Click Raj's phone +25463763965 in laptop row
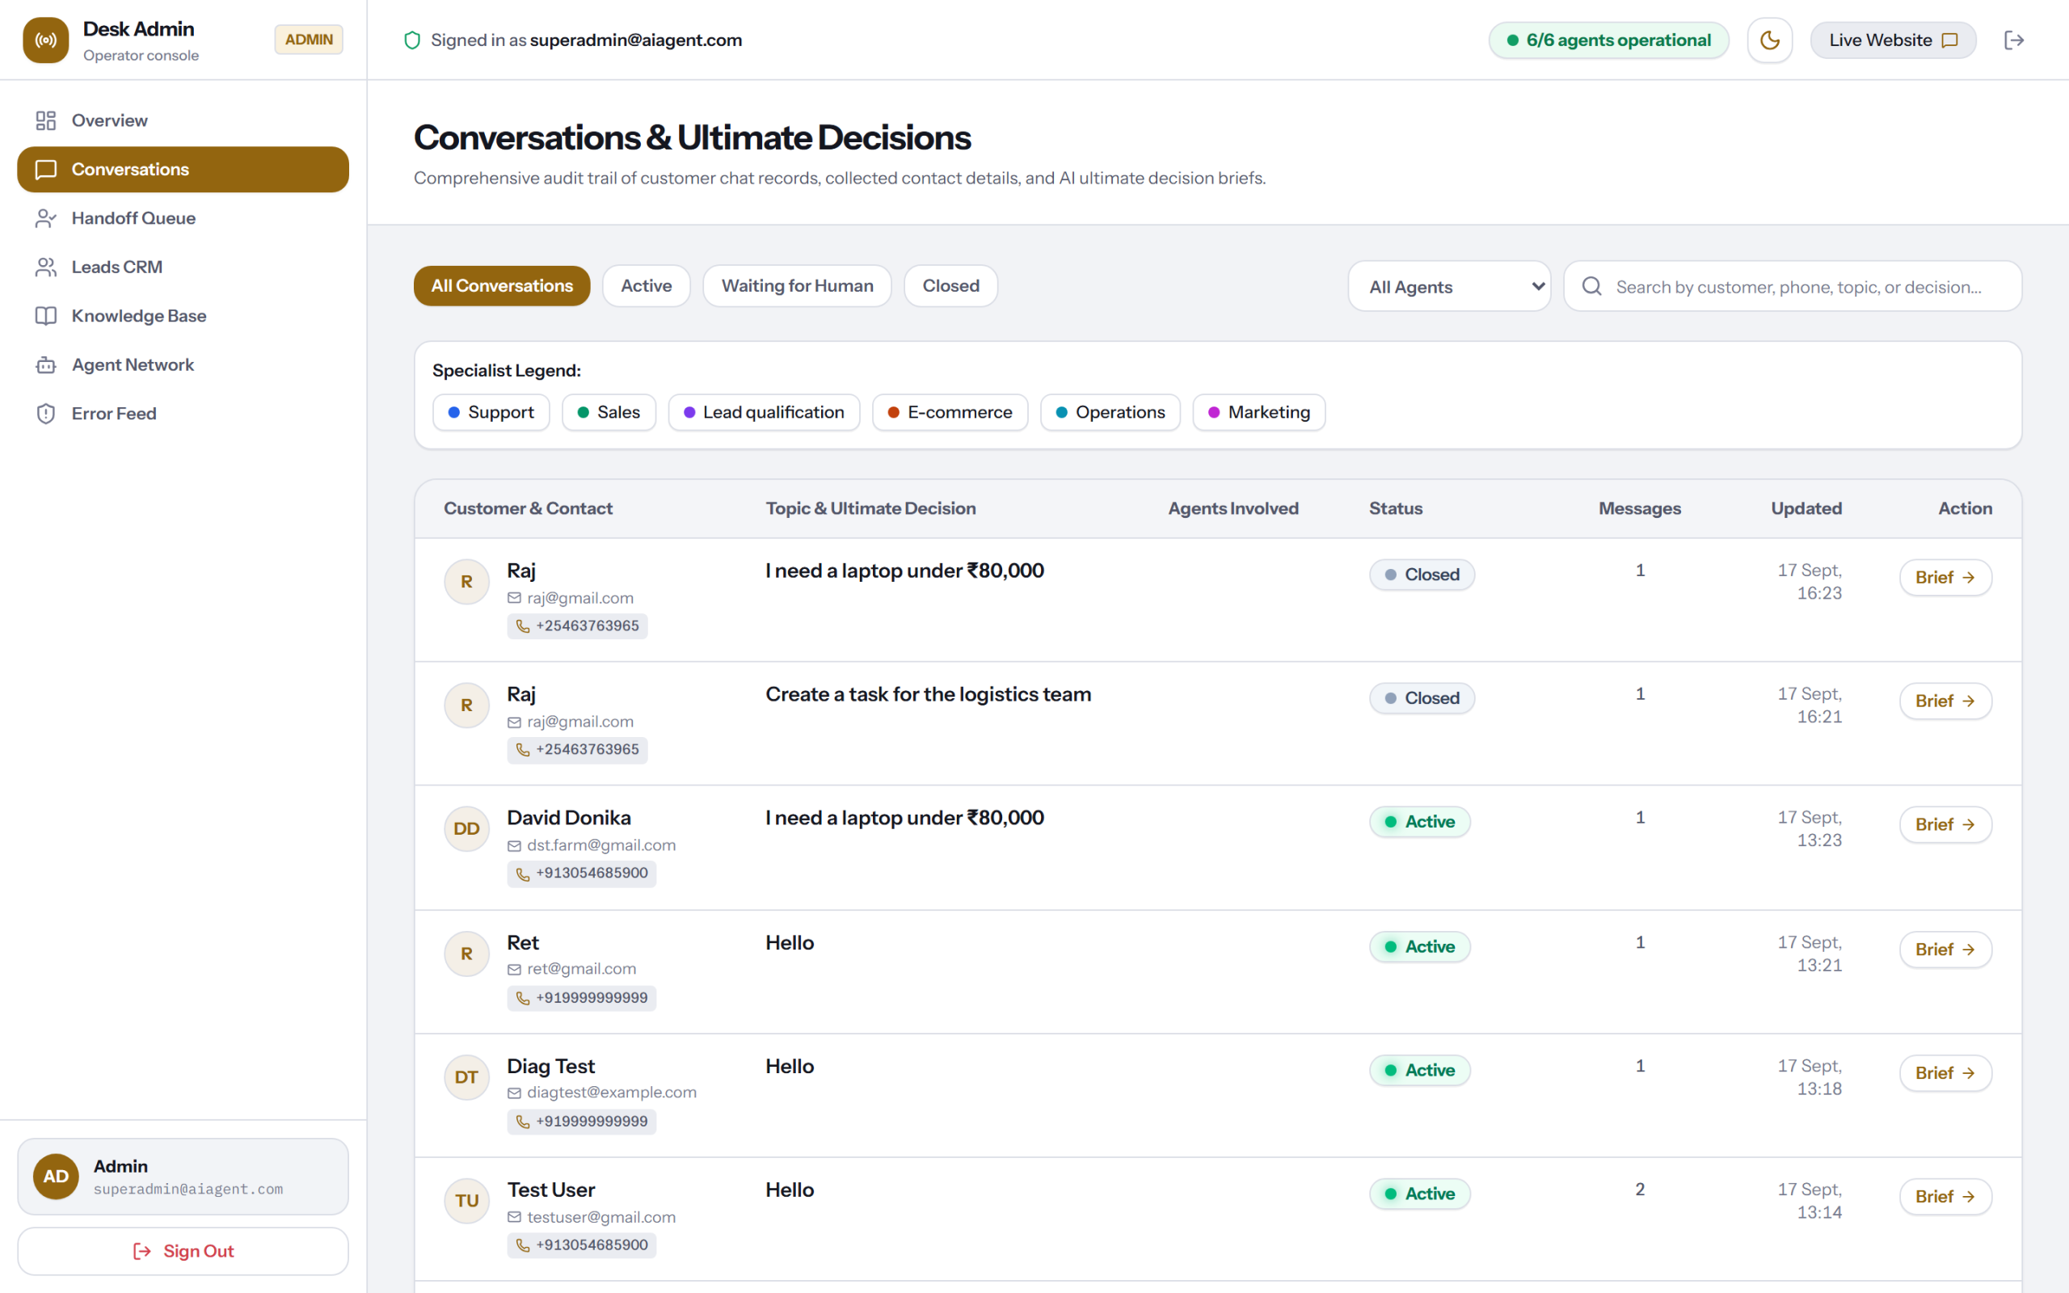 point(578,626)
